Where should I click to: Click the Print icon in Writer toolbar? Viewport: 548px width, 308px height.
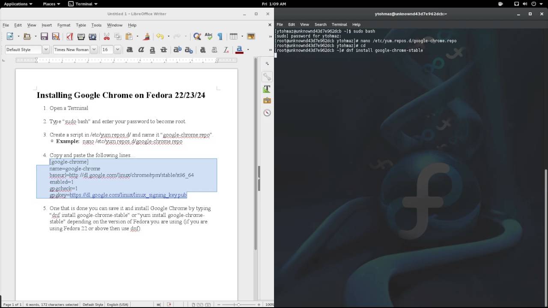[x=81, y=37]
